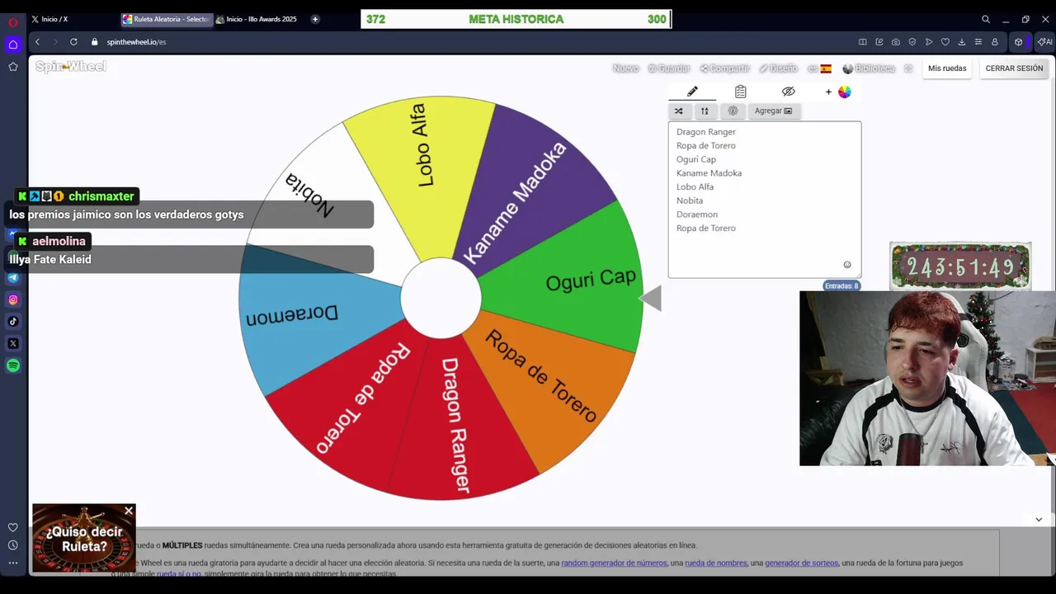Click the Agregar image button
Viewport: 1056px width, 594px height.
(773, 111)
